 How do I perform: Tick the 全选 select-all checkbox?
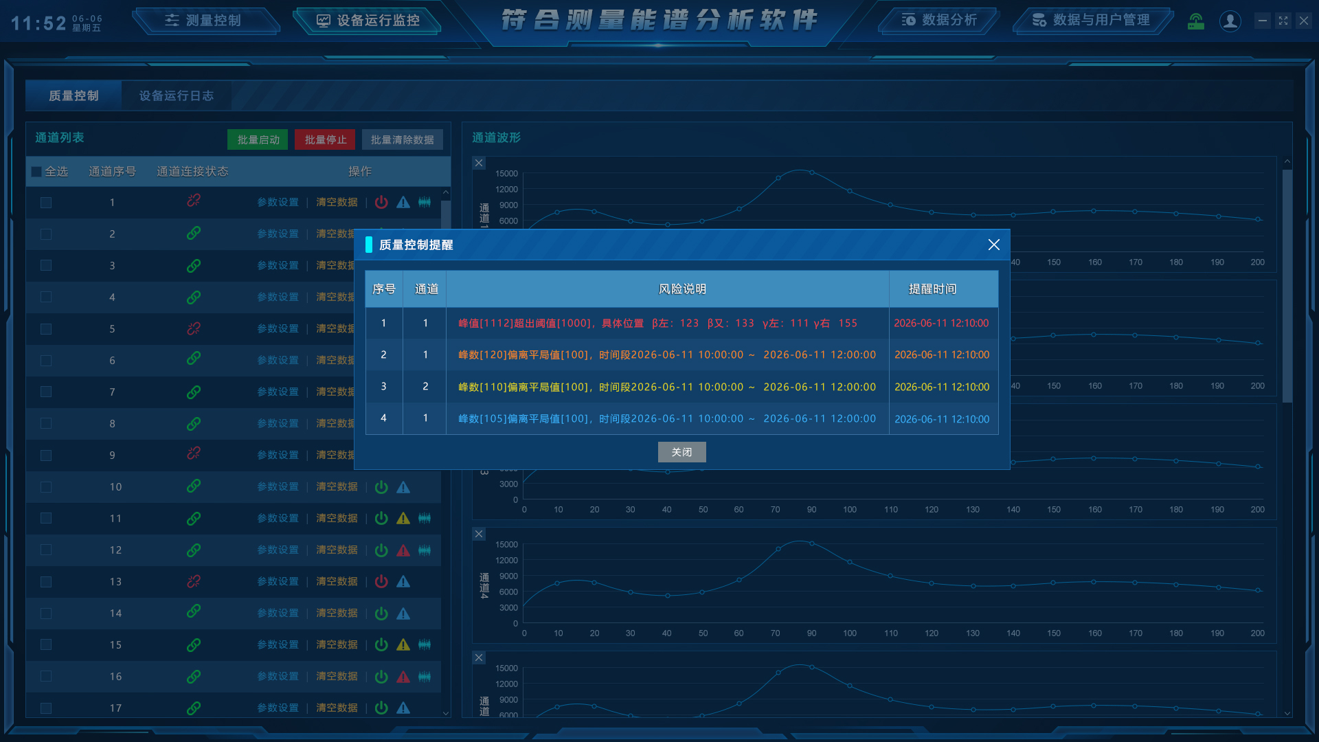[37, 172]
